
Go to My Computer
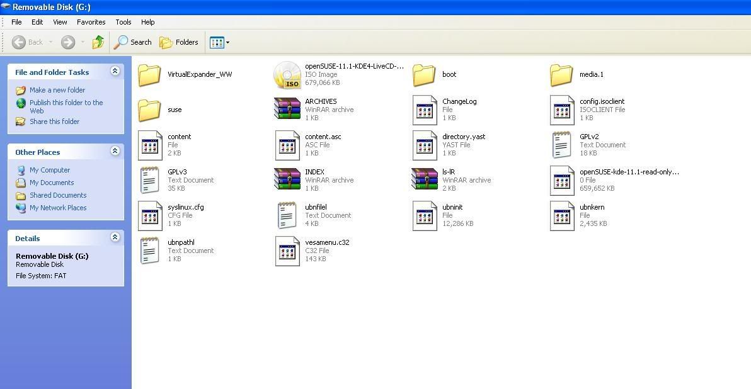click(50, 170)
